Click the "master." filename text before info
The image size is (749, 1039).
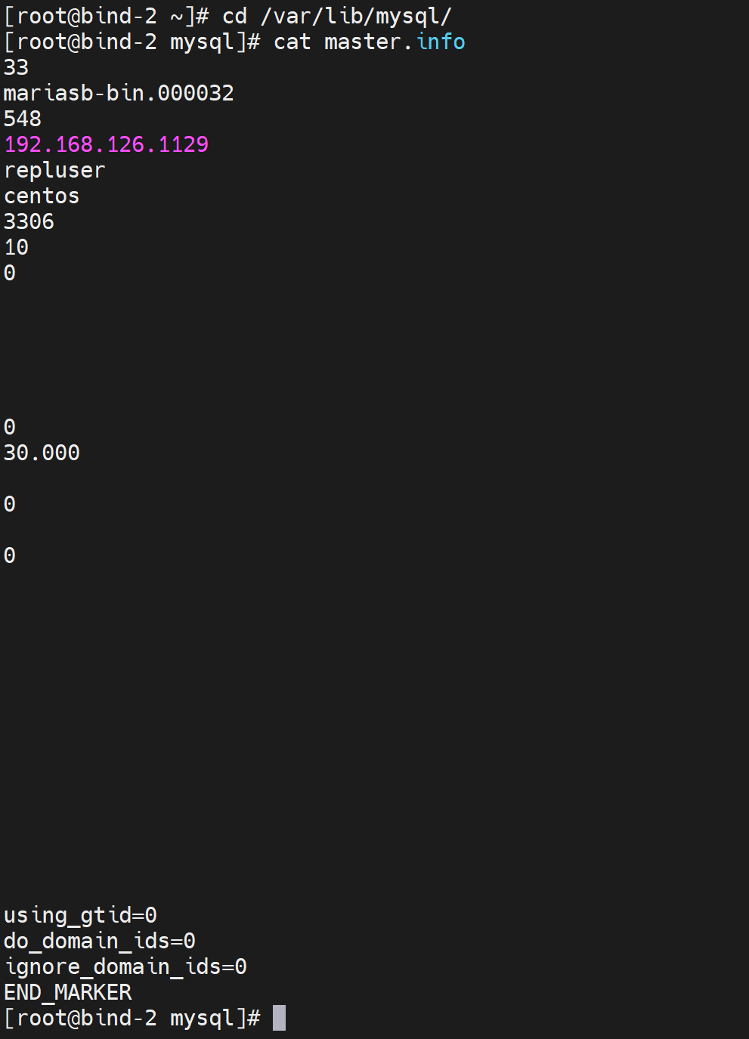click(369, 42)
